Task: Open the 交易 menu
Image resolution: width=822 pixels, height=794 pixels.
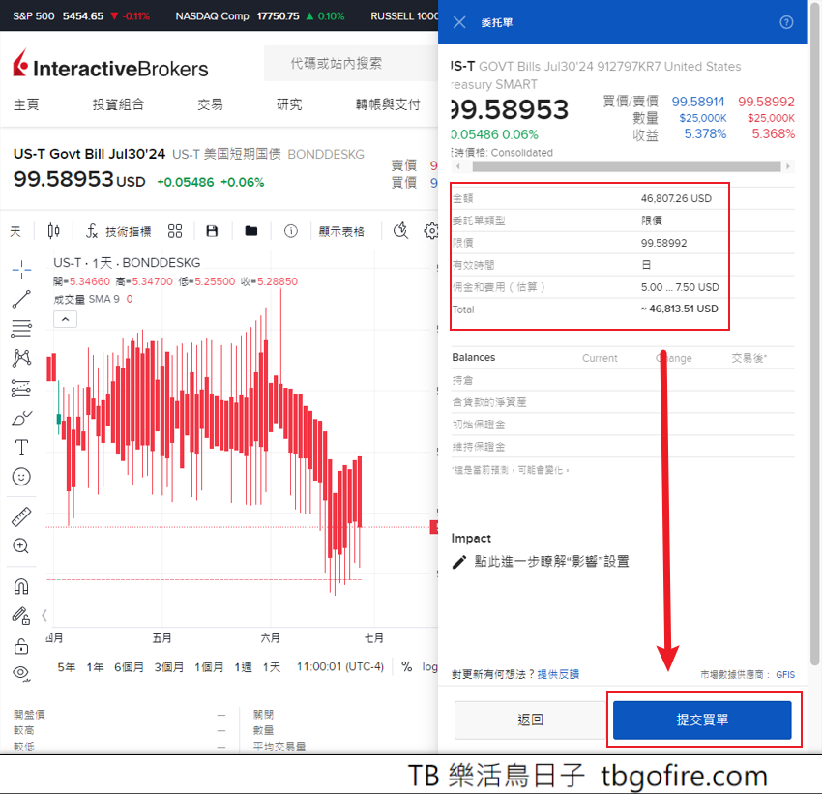Action: pos(210,104)
